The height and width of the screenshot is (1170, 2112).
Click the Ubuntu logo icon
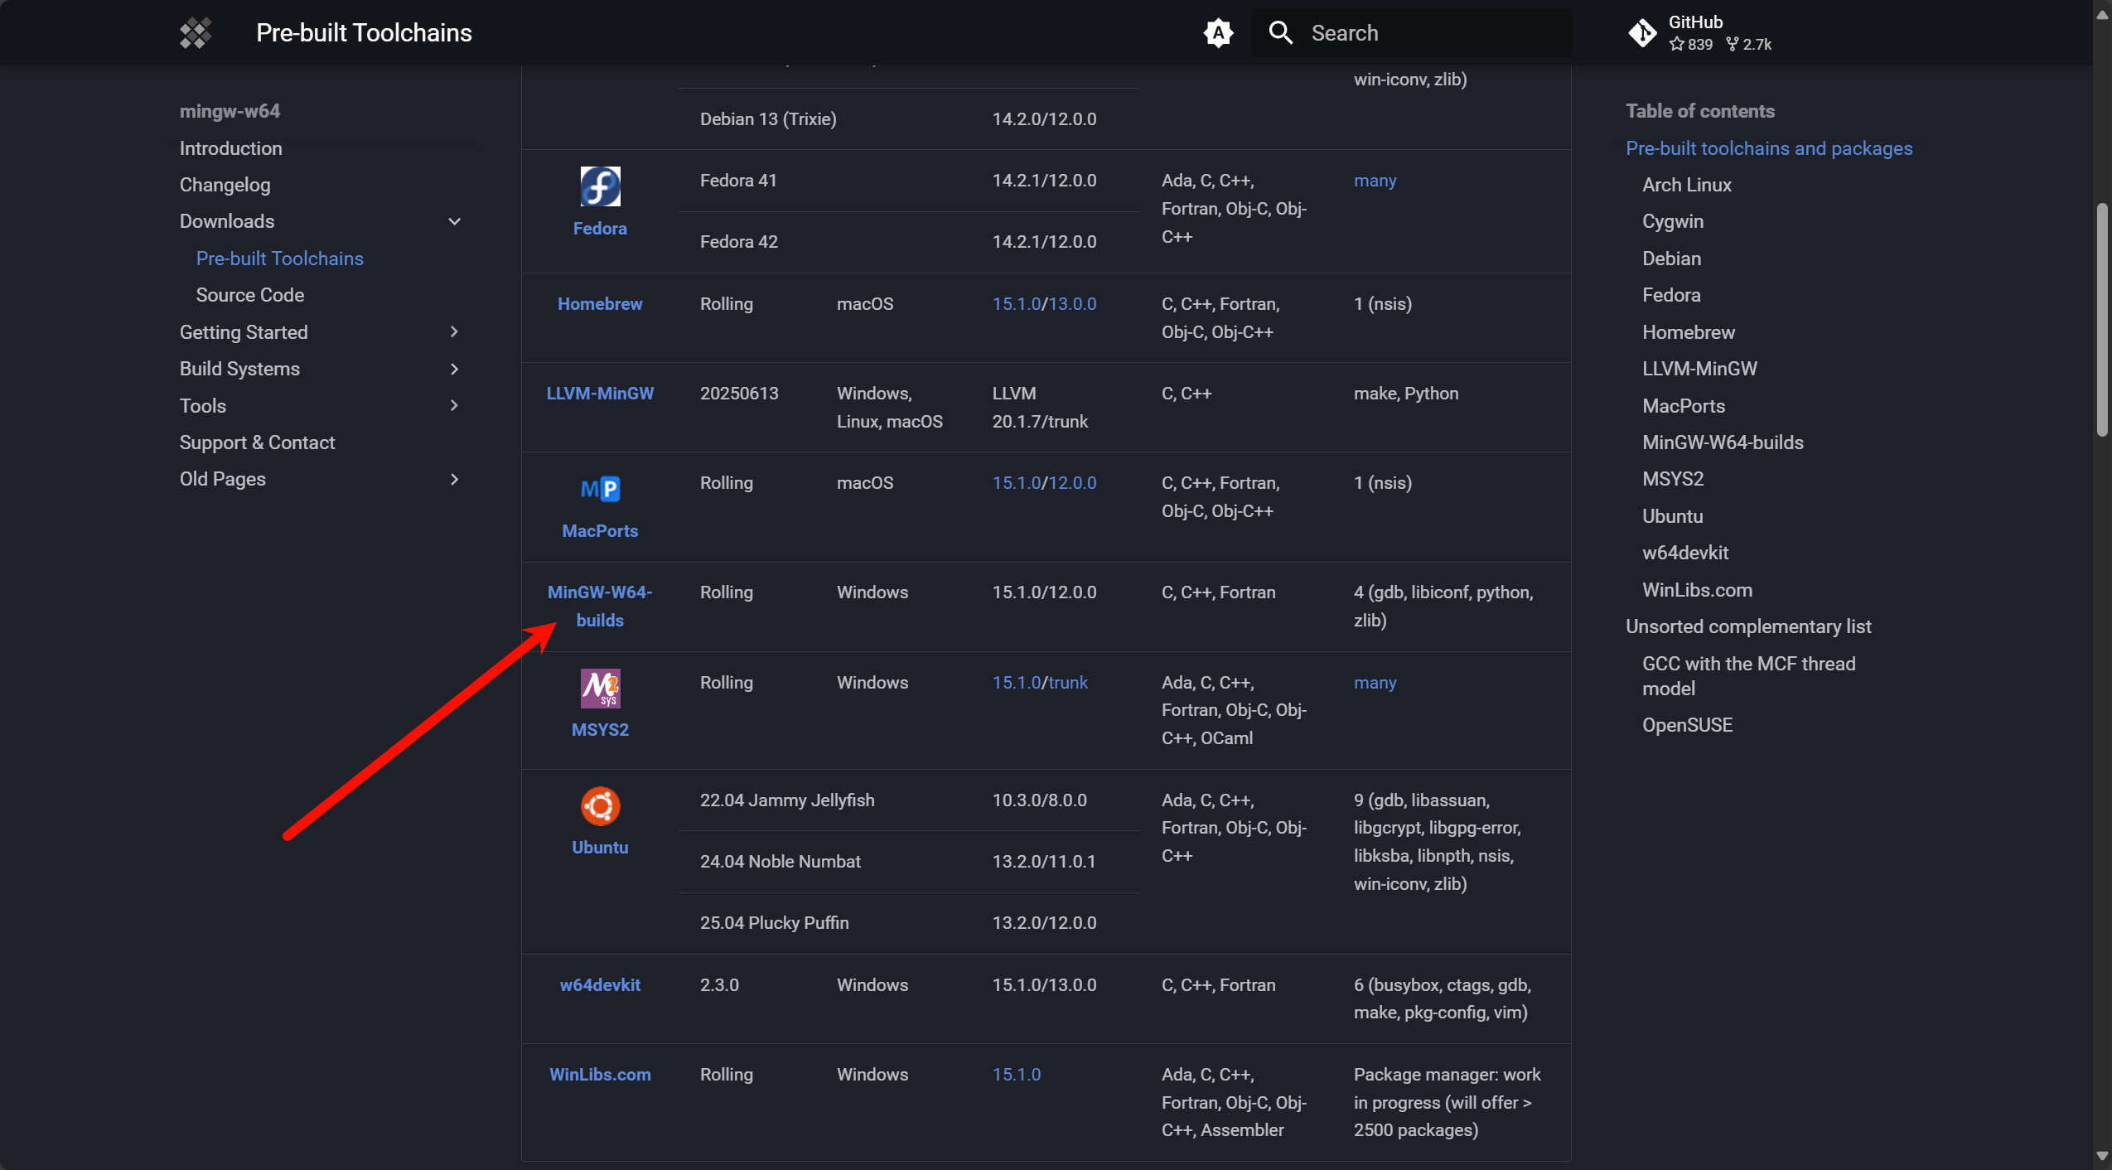(x=600, y=806)
